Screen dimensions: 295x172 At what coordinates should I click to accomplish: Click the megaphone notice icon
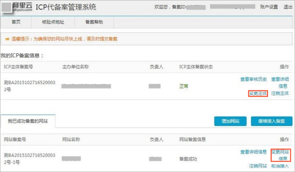[x=7, y=39]
